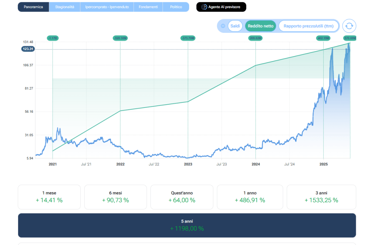Click the refresh chart icon button
The height and width of the screenshot is (245, 378).
click(x=349, y=26)
